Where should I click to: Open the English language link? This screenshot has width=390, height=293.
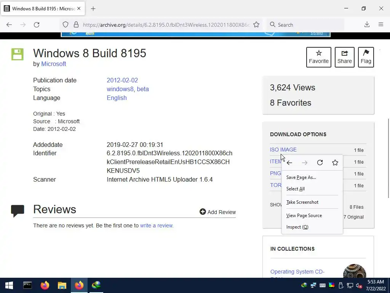117,98
